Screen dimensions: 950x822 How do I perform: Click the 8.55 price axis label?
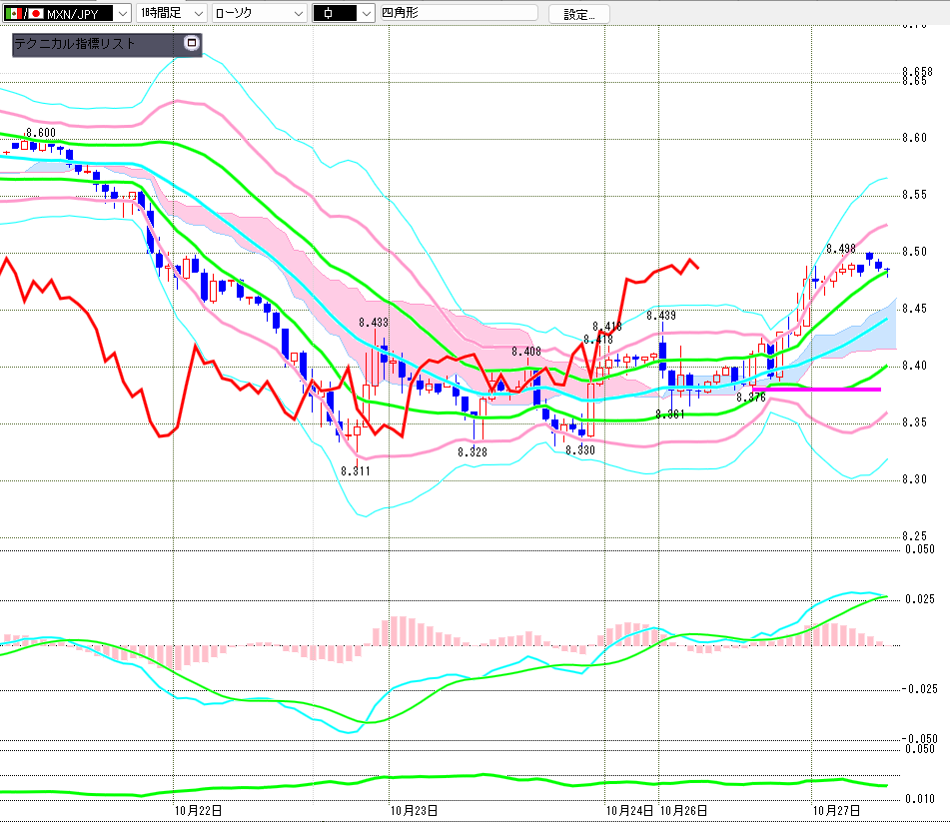click(x=914, y=195)
